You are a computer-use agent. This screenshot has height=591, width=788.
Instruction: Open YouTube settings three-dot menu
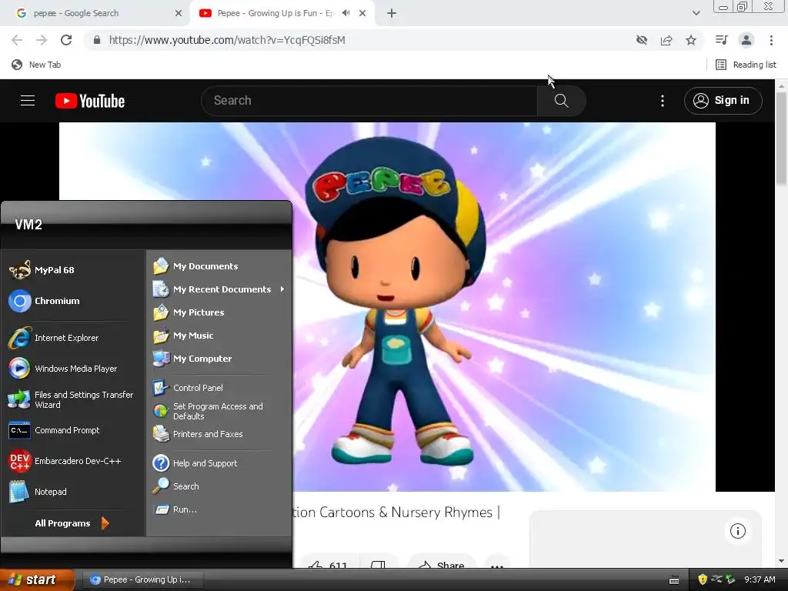point(663,101)
